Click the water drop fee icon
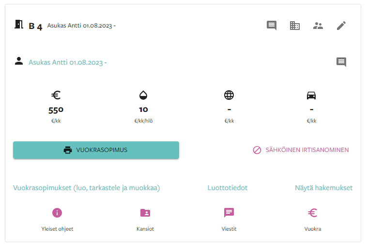 (x=143, y=95)
